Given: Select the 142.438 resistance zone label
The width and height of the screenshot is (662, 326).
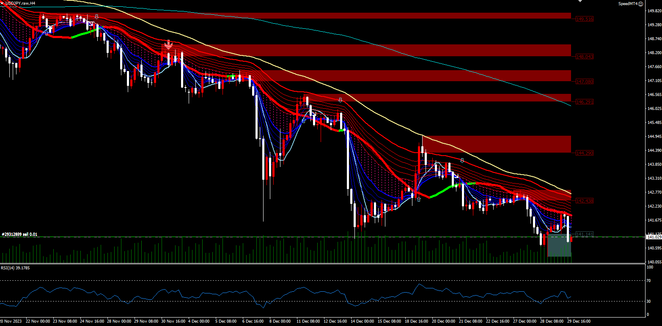Looking at the screenshot, I should coord(585,201).
